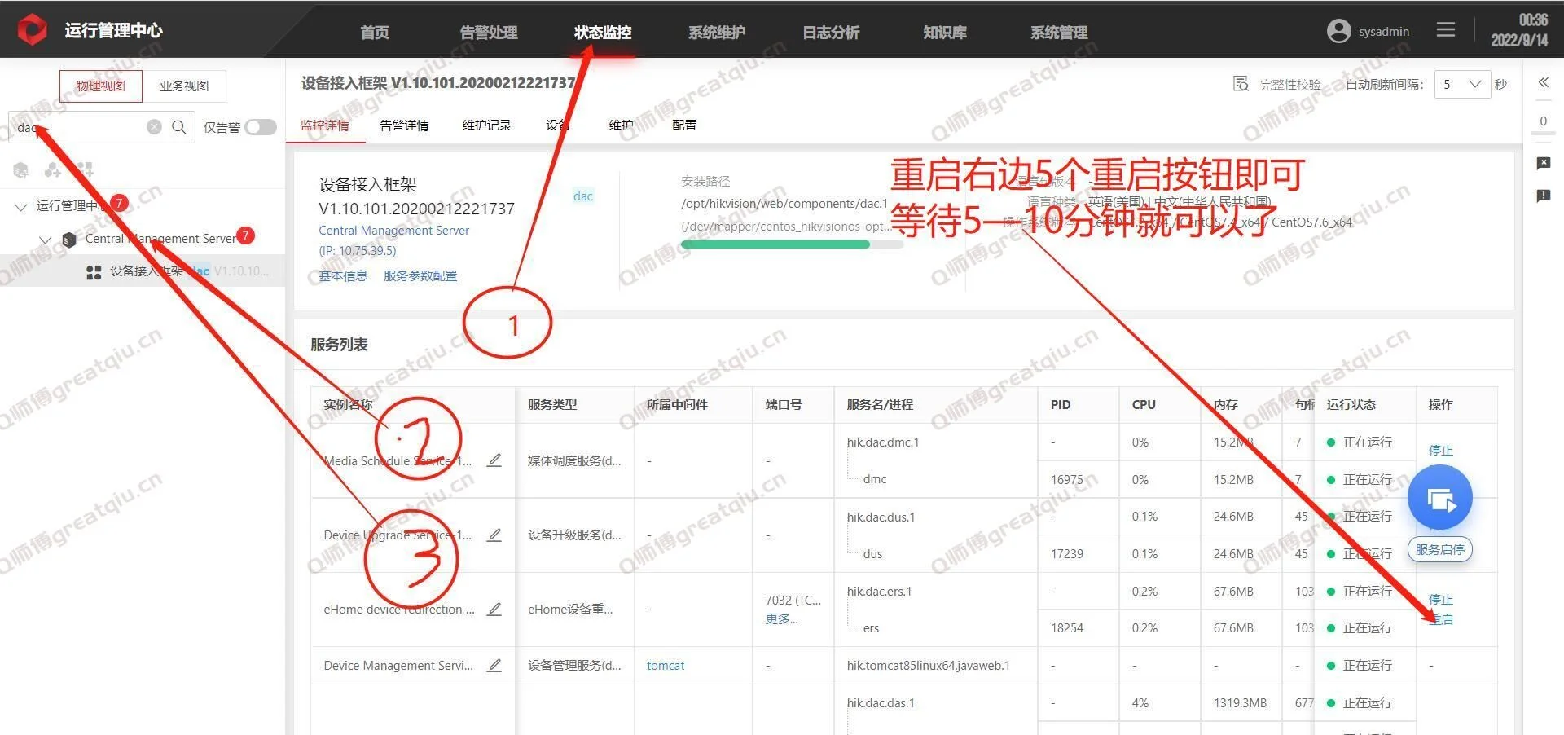Switch to the 告警详情 tab

click(404, 125)
